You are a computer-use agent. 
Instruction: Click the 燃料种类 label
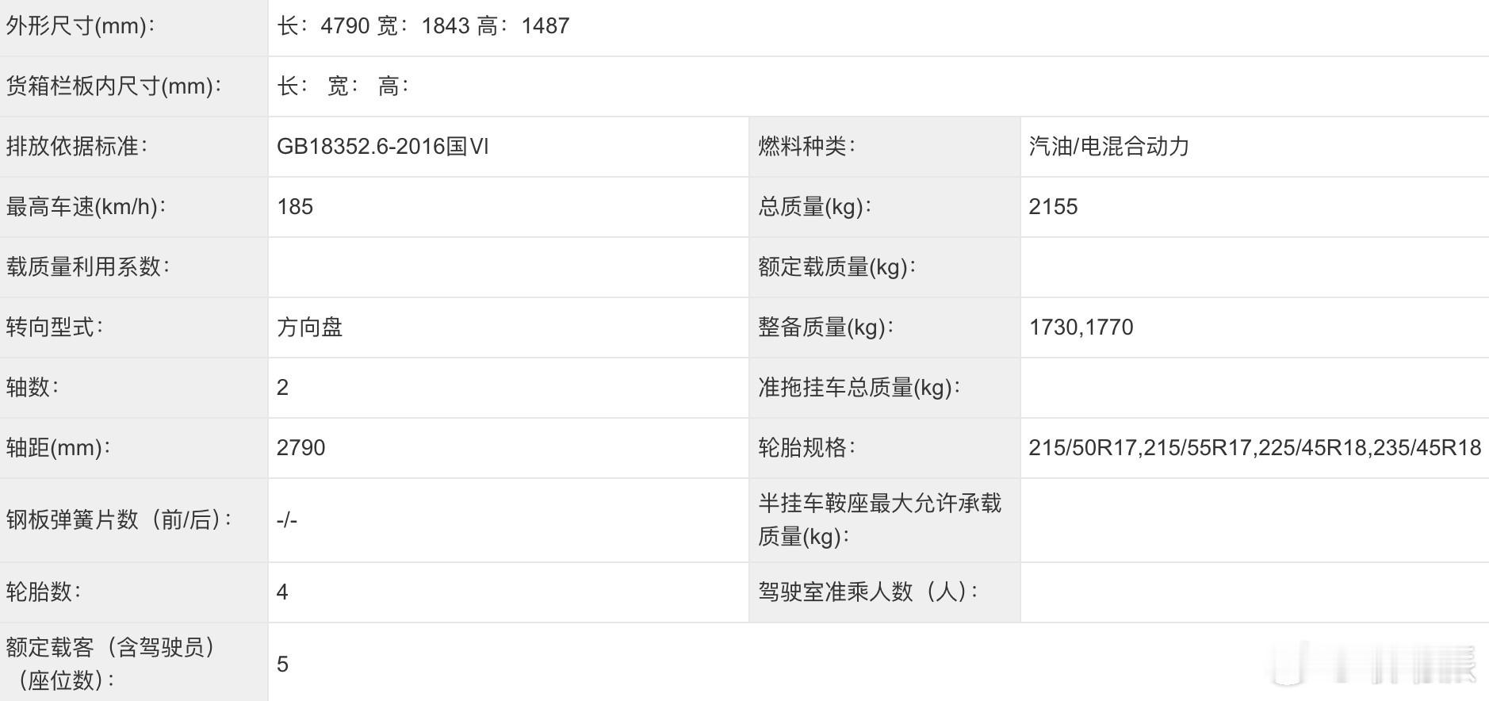click(806, 147)
